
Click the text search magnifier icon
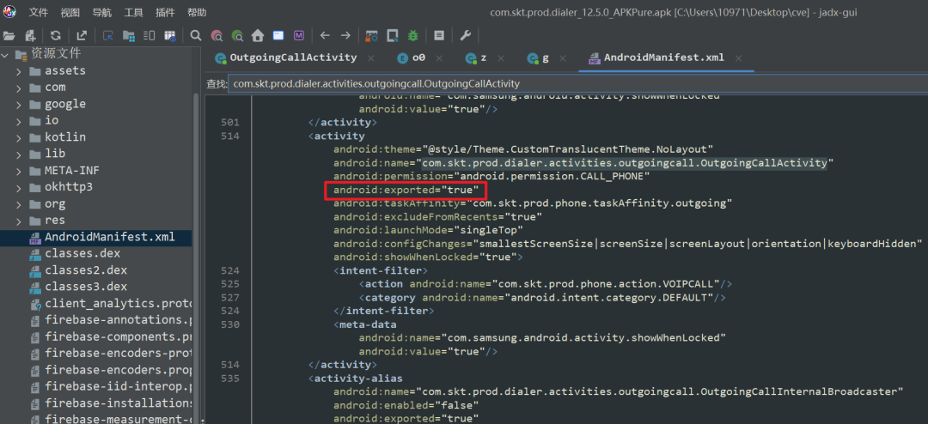coord(196,35)
